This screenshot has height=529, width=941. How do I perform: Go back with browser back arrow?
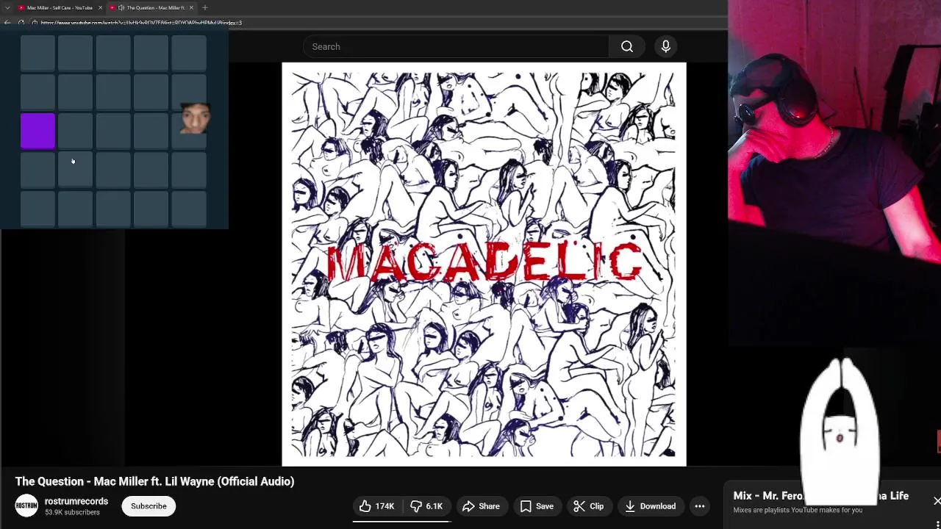point(7,23)
